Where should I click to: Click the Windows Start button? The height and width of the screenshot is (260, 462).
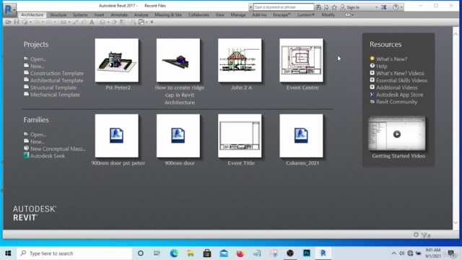(x=8, y=253)
